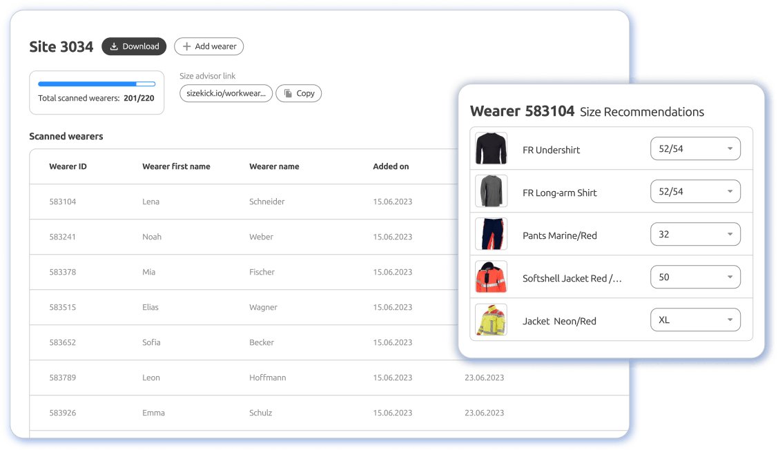Click first name Elias
This screenshot has width=778, height=450.
(x=150, y=307)
